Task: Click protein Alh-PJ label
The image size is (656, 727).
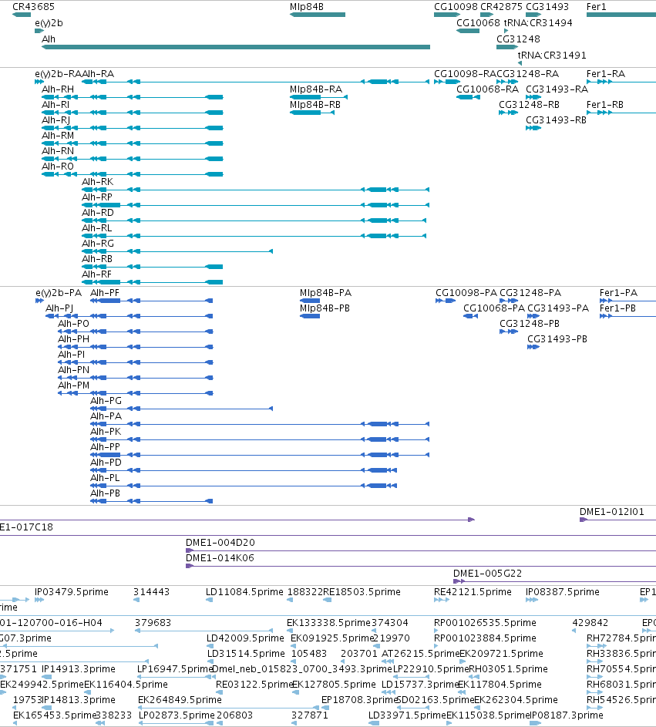Action: click(59, 308)
